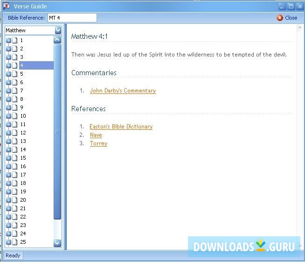Click the red Close icon
The width and height of the screenshot is (305, 262).
coord(280,18)
